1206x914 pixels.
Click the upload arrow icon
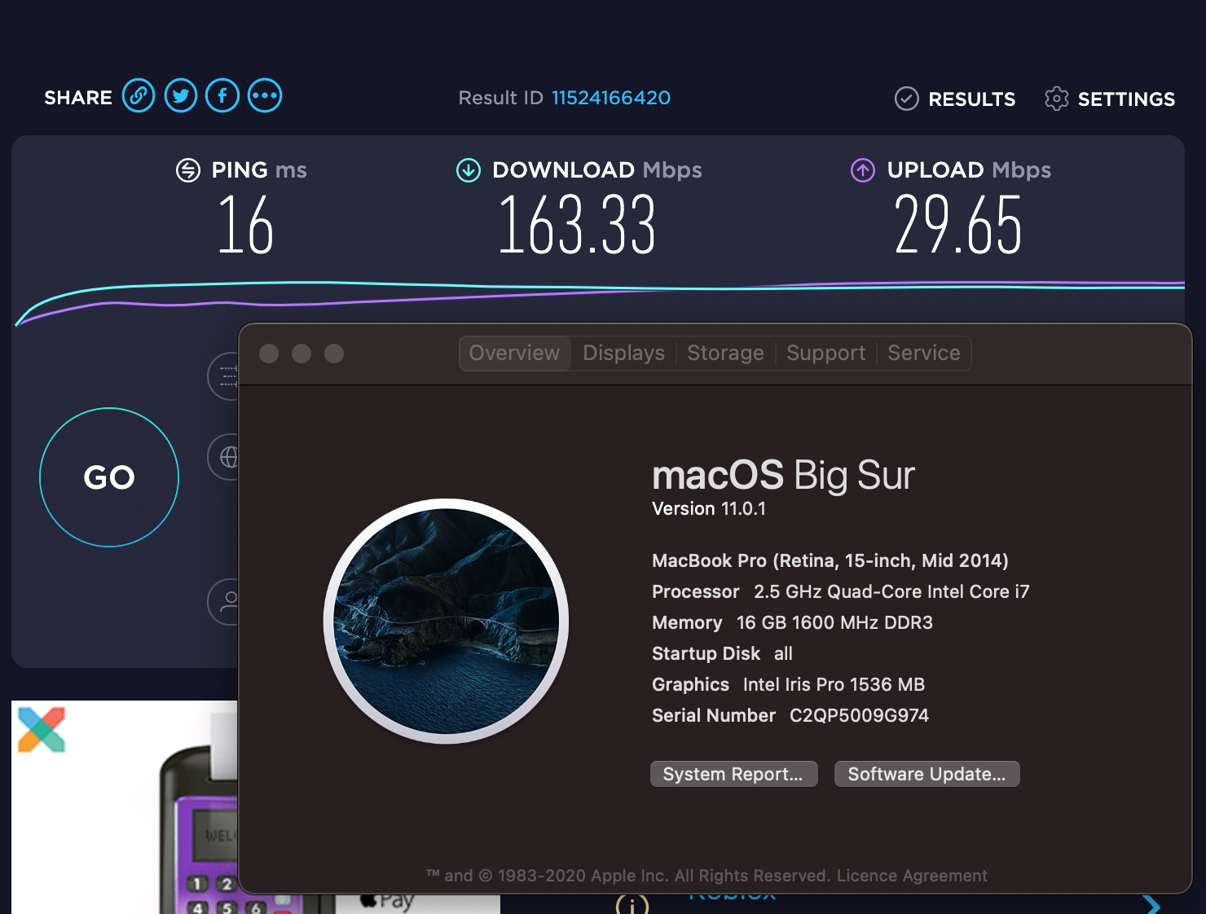[863, 170]
